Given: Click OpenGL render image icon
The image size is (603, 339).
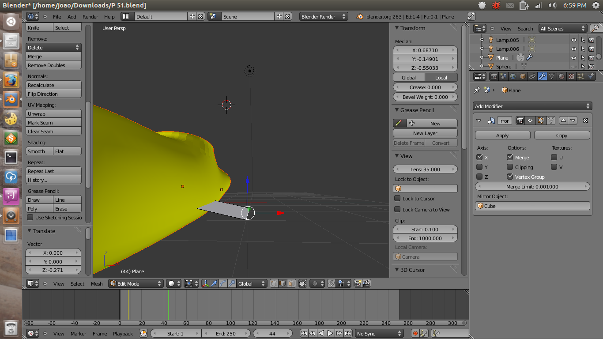Looking at the screenshot, I should 358,283.
